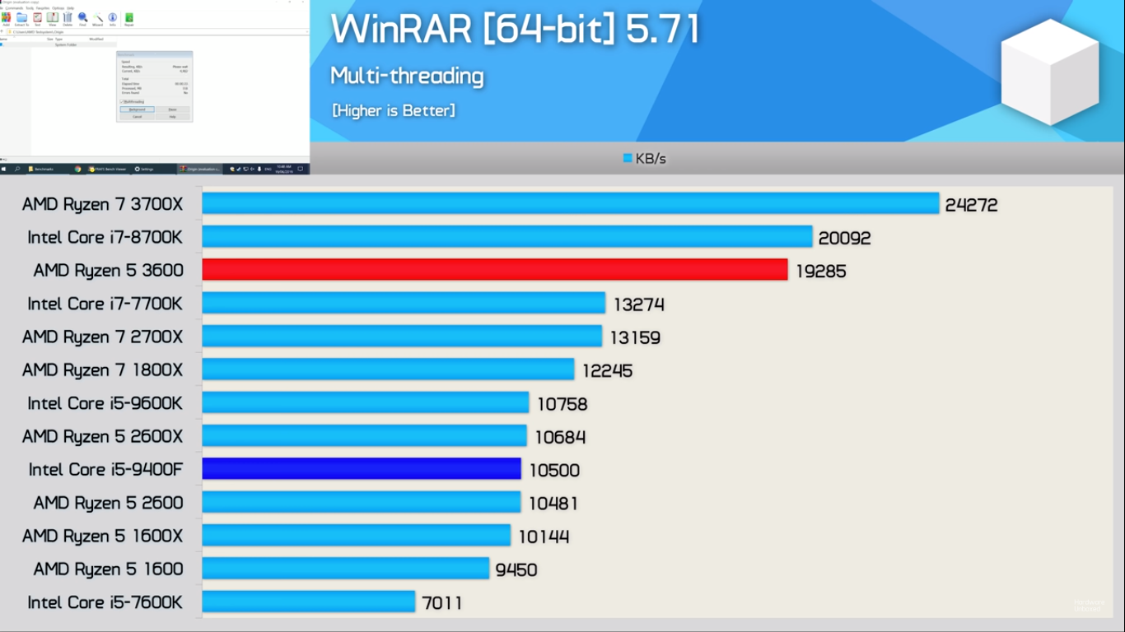Click the WinRAR [64-bit] 5.71 title
This screenshot has width=1125, height=632.
coord(516,30)
